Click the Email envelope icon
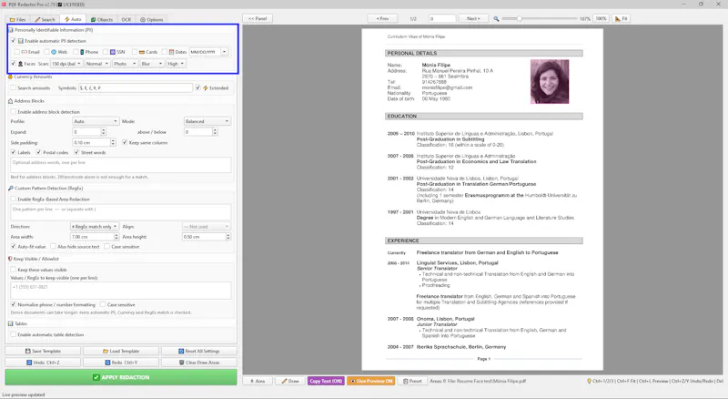The image size is (728, 399). click(x=25, y=52)
